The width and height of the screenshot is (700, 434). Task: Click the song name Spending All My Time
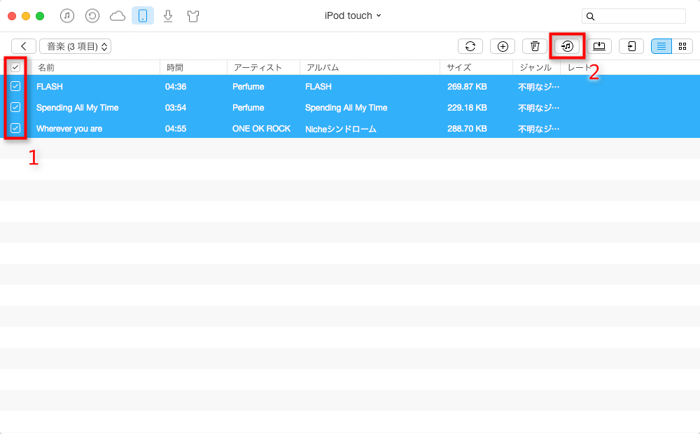(x=77, y=108)
